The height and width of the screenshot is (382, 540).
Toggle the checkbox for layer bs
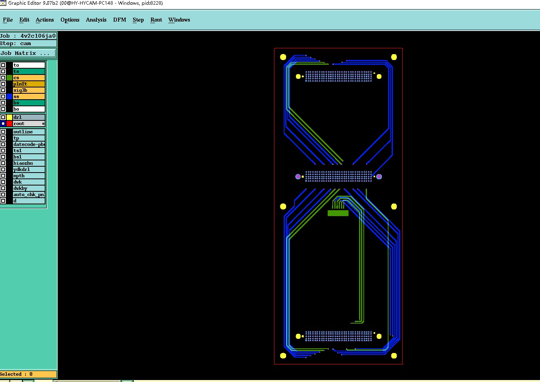[3, 103]
